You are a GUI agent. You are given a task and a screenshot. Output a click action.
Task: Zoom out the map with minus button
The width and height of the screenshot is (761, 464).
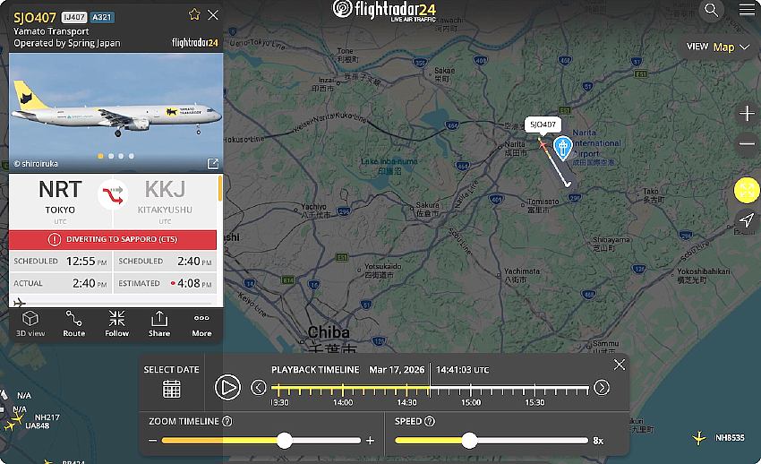click(747, 143)
